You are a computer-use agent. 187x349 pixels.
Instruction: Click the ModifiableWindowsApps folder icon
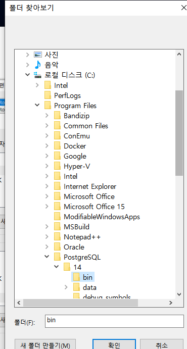pyautogui.click(x=57, y=217)
